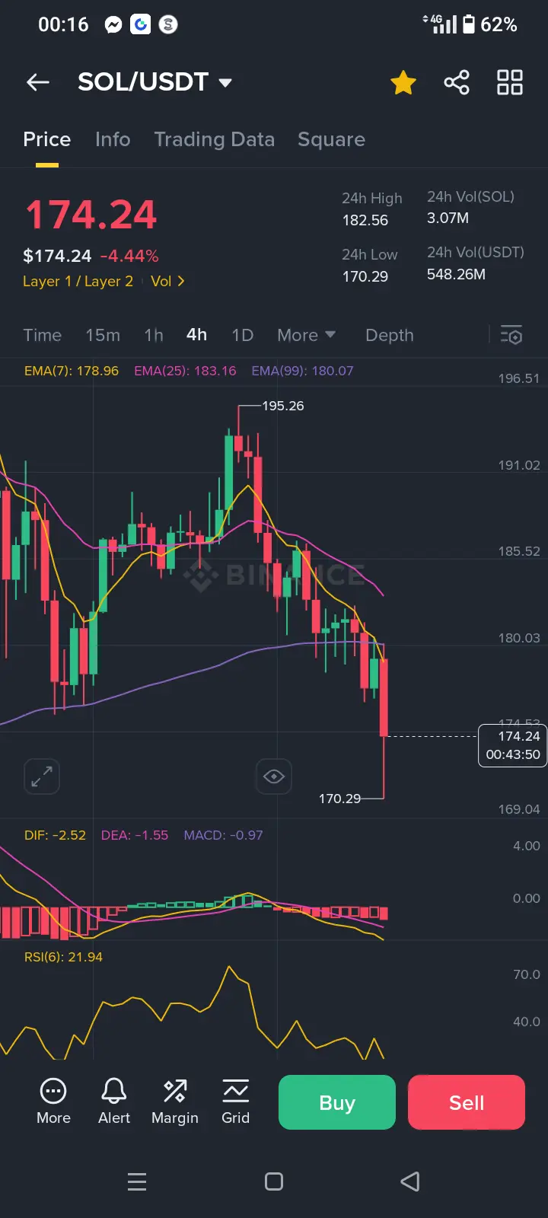Viewport: 548px width, 1218px height.
Task: Switch to the Square tab
Action: (331, 139)
